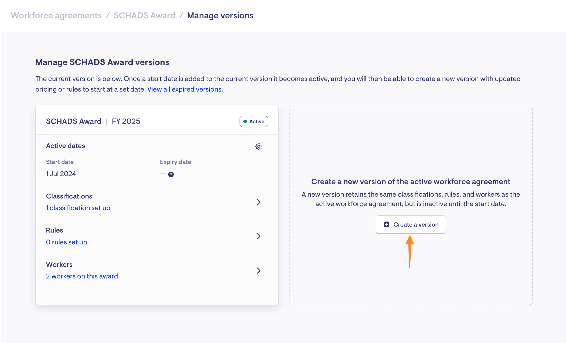Click the Expiry date label
This screenshot has width=566, height=343.
175,162
